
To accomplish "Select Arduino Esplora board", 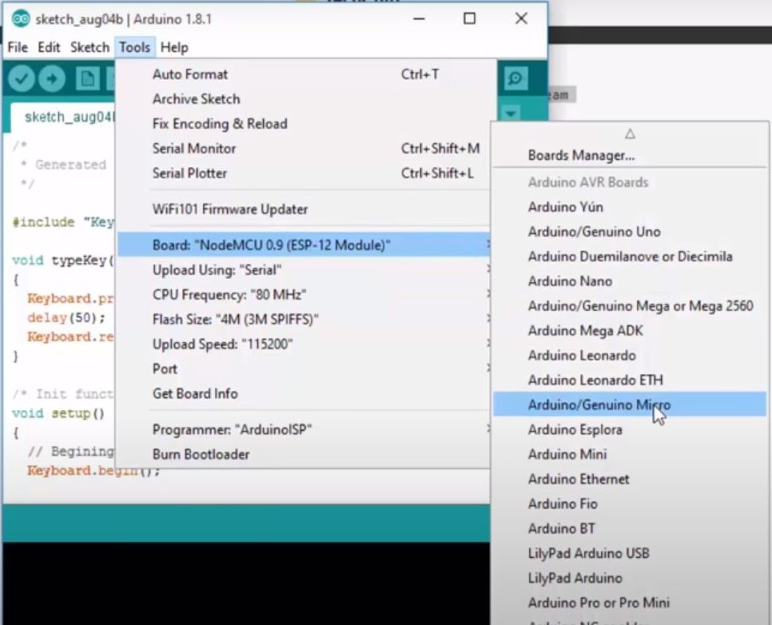I will [x=630, y=429].
